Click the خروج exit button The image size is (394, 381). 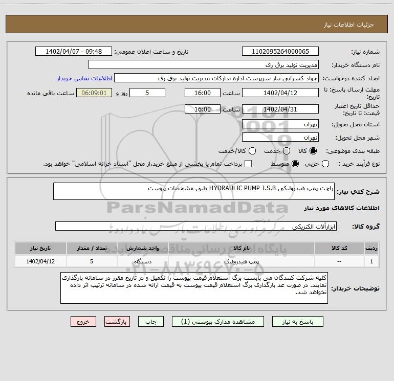coord(83,322)
